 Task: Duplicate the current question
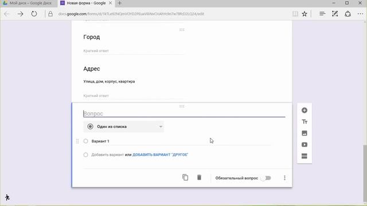coord(185,177)
